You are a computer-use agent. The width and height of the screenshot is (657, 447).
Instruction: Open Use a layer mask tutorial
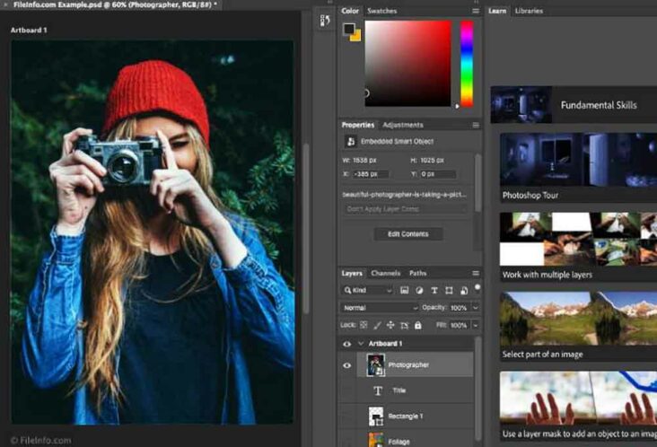578,407
